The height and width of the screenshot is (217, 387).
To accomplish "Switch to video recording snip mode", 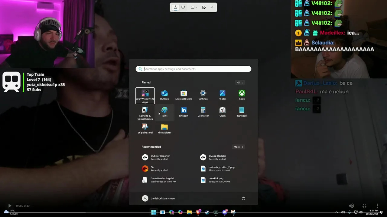I will [183, 7].
